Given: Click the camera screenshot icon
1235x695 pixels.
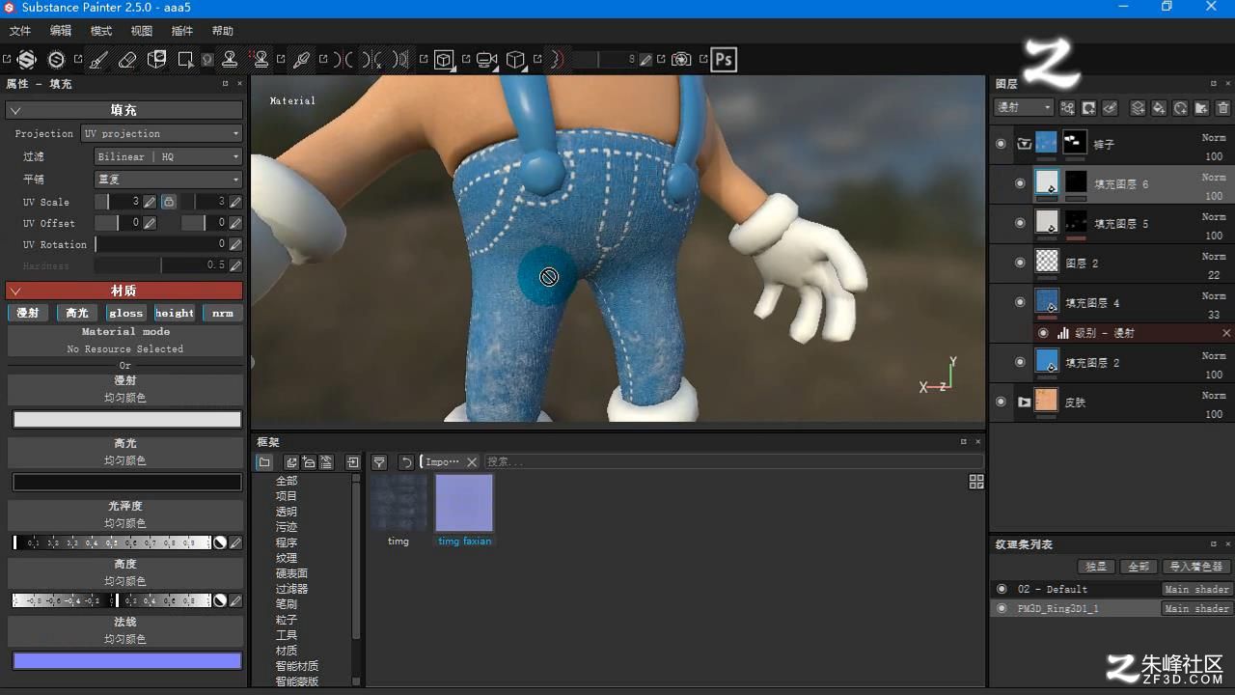Looking at the screenshot, I should [x=681, y=60].
